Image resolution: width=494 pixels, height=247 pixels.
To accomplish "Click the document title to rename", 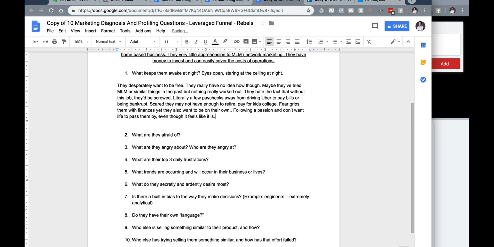I will pyautogui.click(x=150, y=23).
